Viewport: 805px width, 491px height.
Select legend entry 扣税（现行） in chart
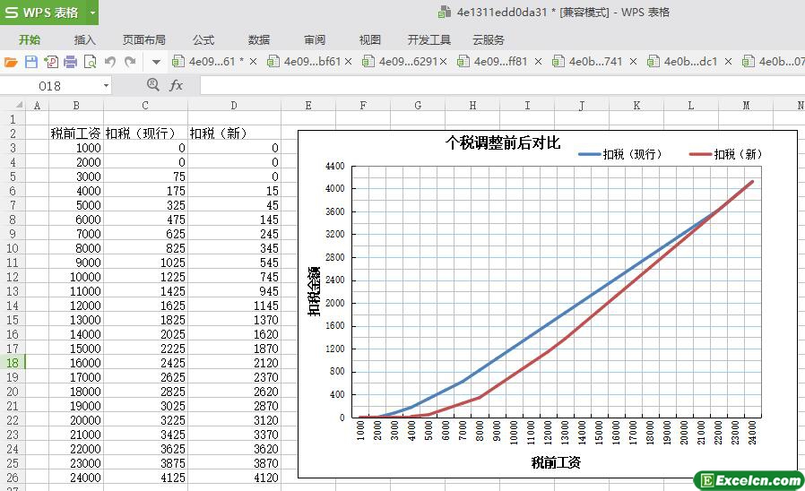pos(620,154)
